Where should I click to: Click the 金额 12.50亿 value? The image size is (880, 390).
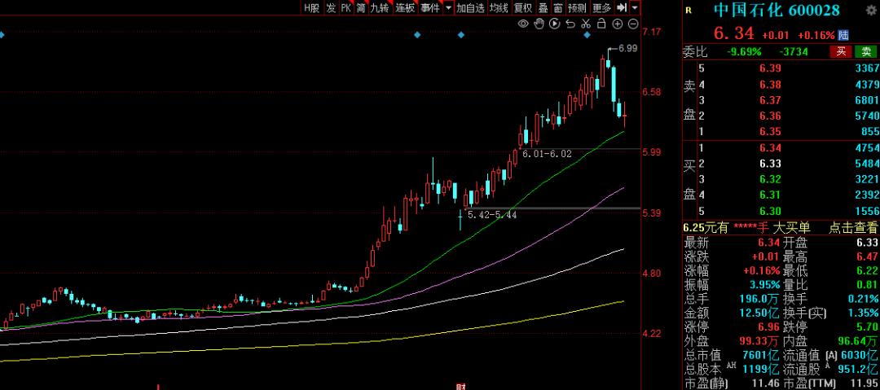click(760, 313)
